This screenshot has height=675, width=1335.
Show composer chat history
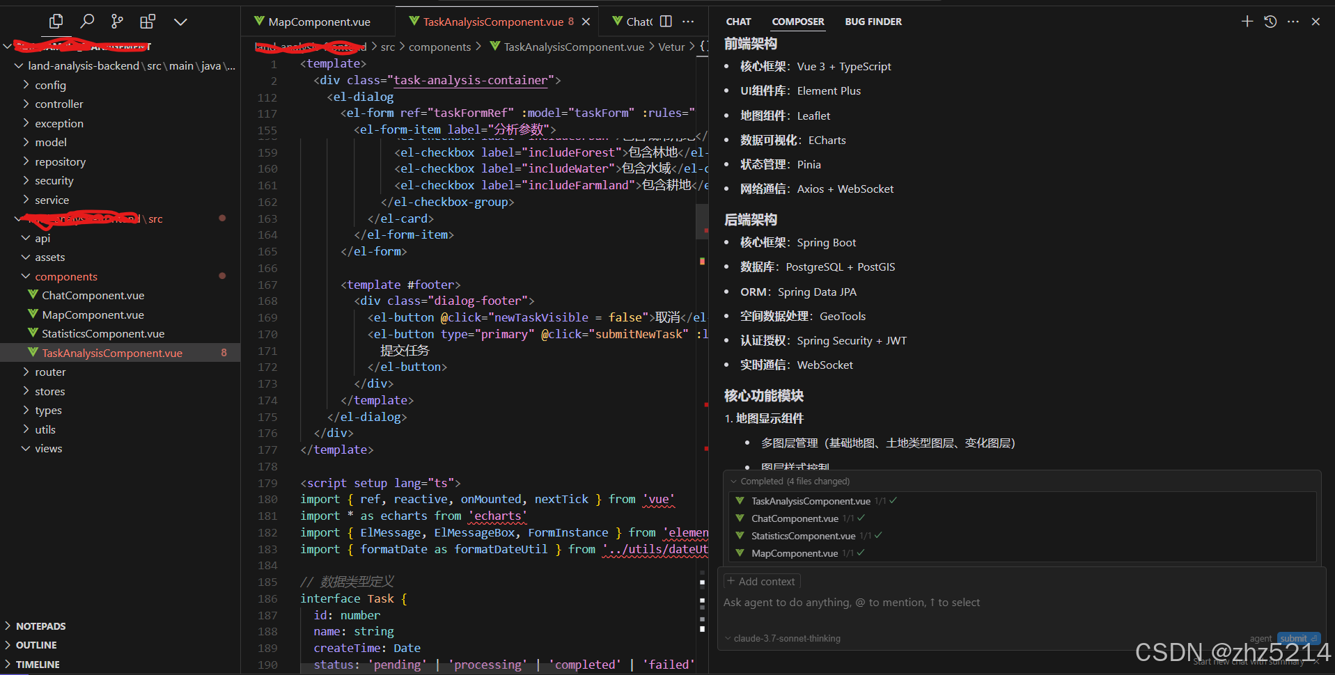coord(1270,22)
